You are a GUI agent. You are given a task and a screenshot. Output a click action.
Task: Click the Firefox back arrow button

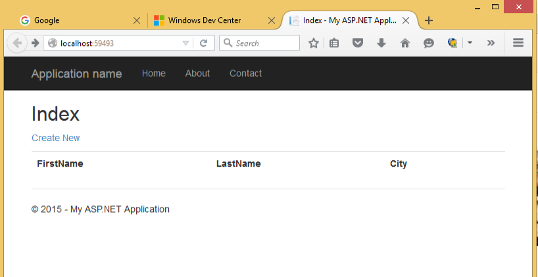(16, 43)
